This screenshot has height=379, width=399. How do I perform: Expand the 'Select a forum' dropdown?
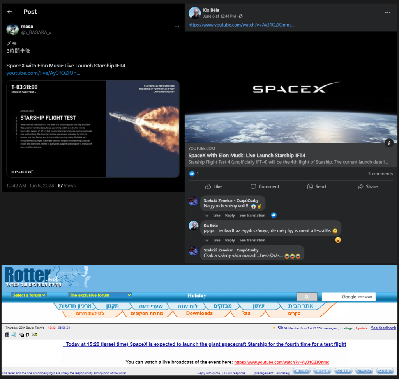(x=29, y=295)
